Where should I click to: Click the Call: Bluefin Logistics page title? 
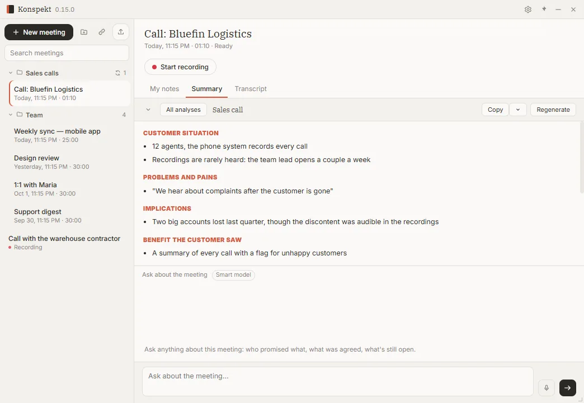tap(198, 34)
